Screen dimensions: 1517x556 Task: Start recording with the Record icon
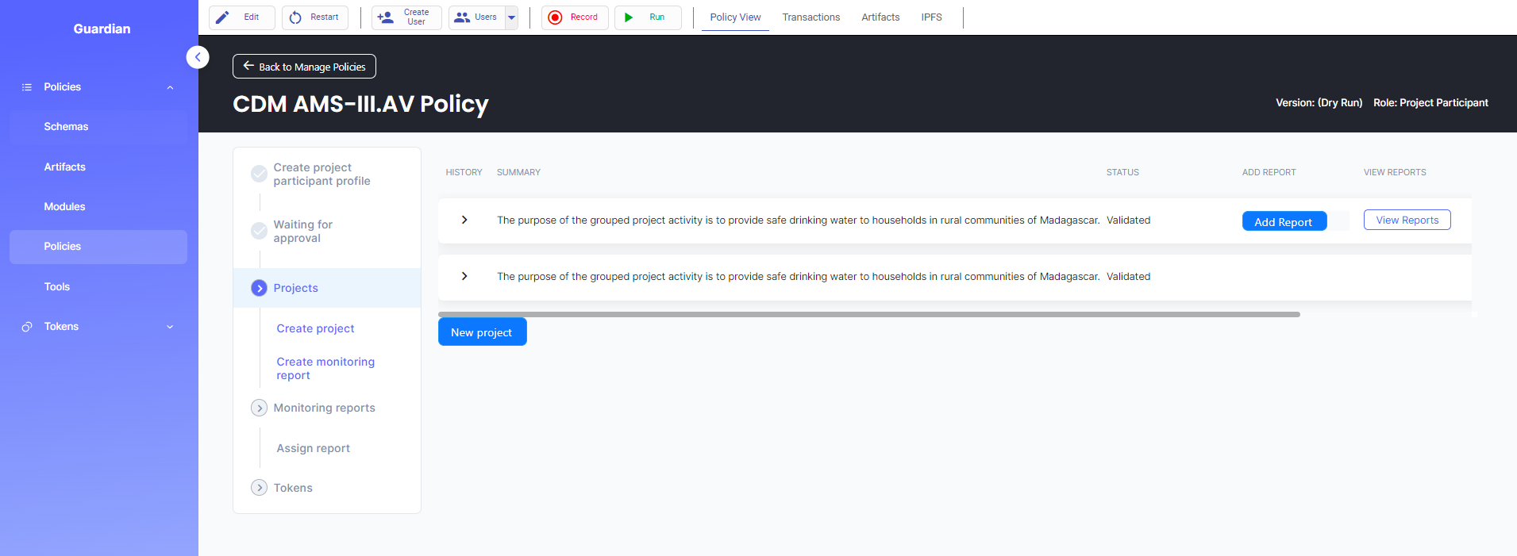(555, 17)
